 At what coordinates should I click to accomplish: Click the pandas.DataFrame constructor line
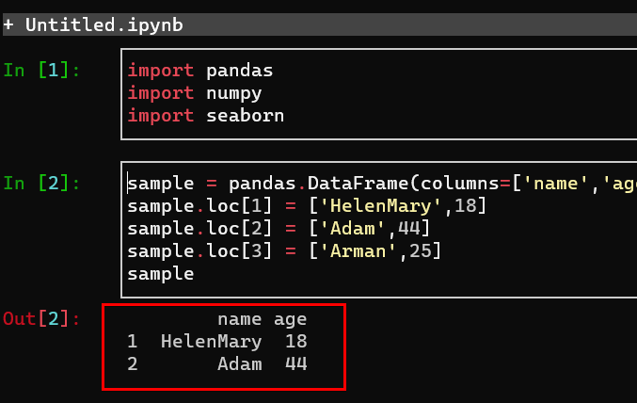tap(382, 184)
